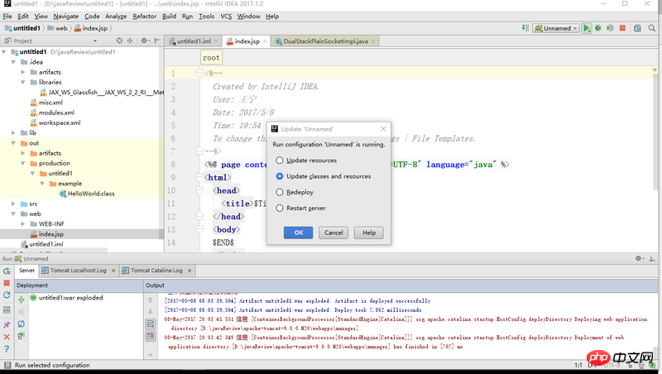Image resolution: width=662 pixels, height=374 pixels.
Task: Stop the process from the Run panel sidebar
Action: [x=7, y=283]
